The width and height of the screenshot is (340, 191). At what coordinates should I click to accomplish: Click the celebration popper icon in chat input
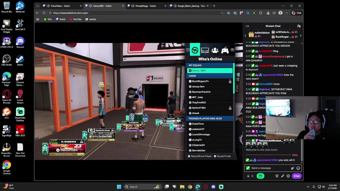point(292,168)
